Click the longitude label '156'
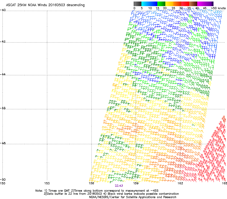 click(91, 183)
